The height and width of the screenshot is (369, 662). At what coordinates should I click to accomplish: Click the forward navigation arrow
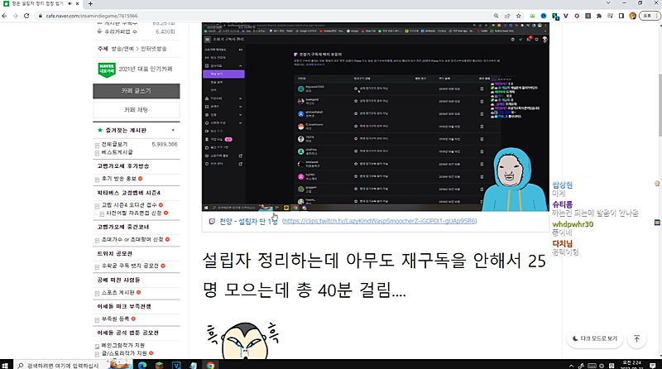[15, 16]
